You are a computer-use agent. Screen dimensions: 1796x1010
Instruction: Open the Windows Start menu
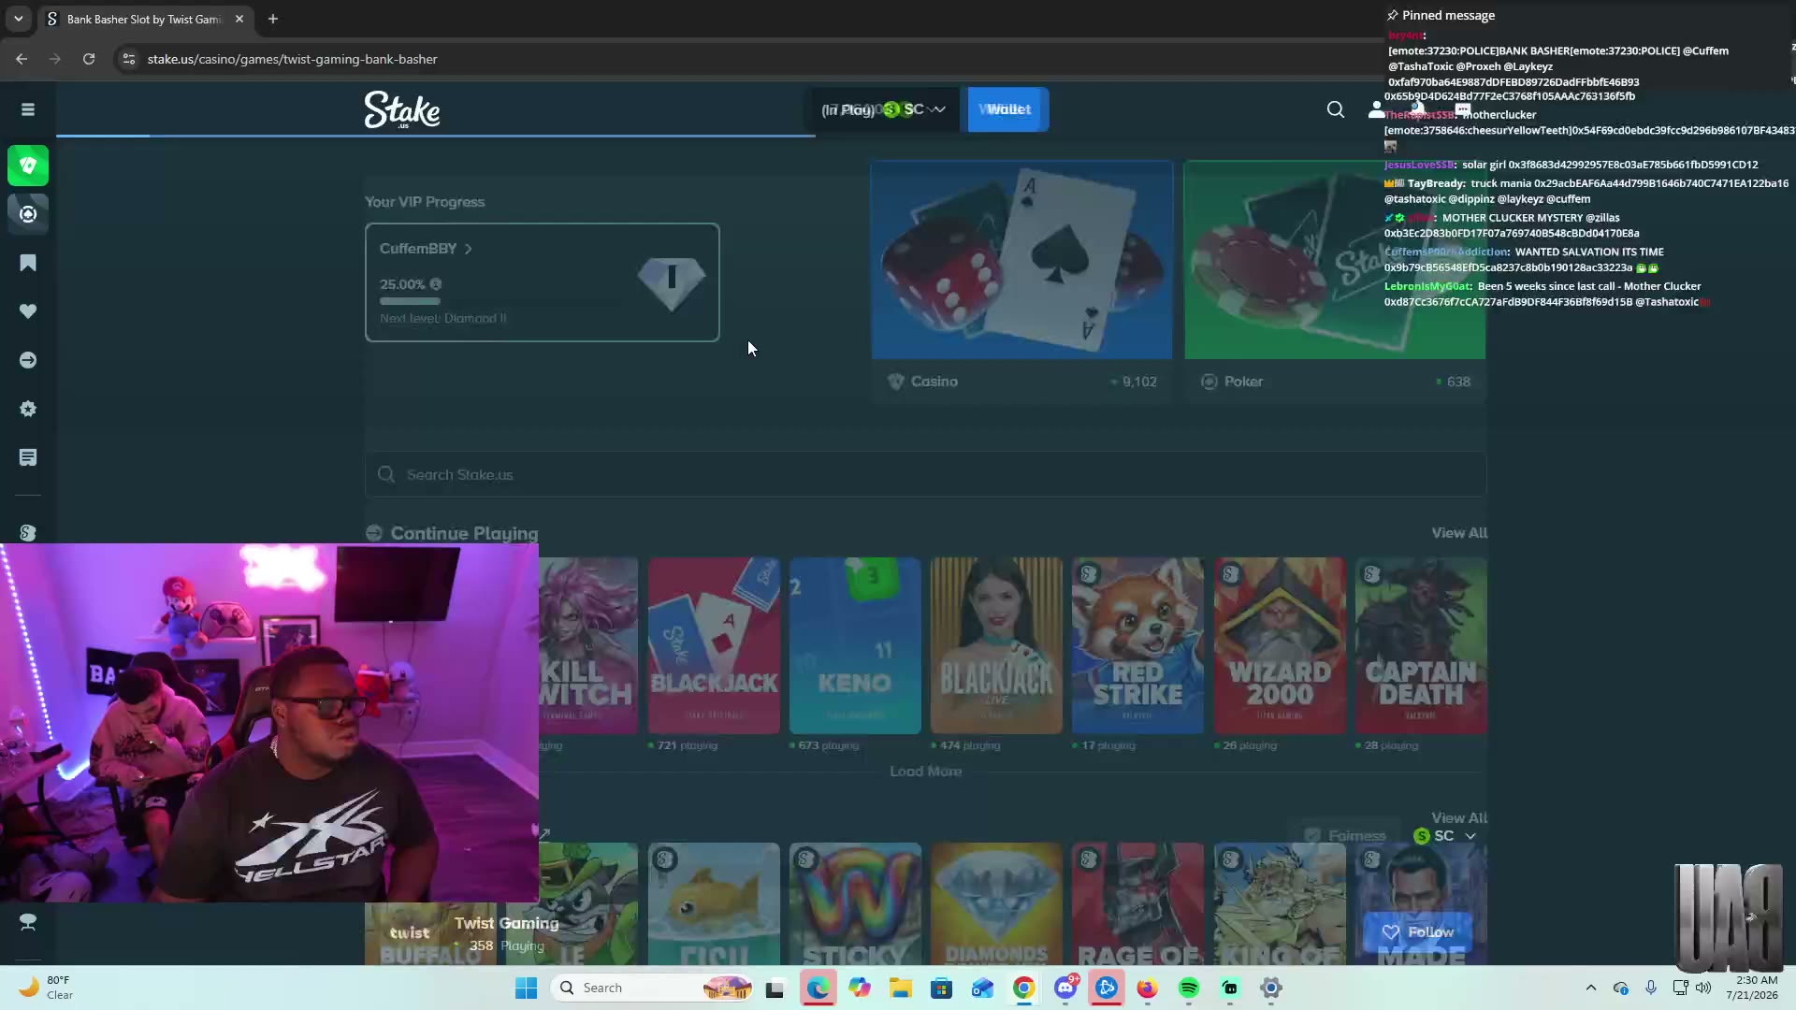click(x=527, y=988)
